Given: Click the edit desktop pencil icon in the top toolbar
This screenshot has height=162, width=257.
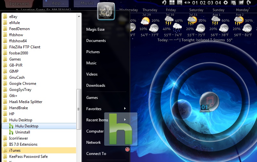Looking at the screenshot, I should (241, 3).
